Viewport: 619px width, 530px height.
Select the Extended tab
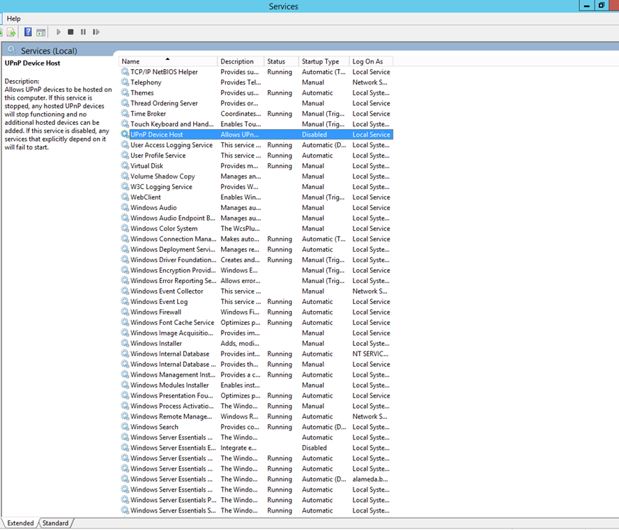point(20,522)
